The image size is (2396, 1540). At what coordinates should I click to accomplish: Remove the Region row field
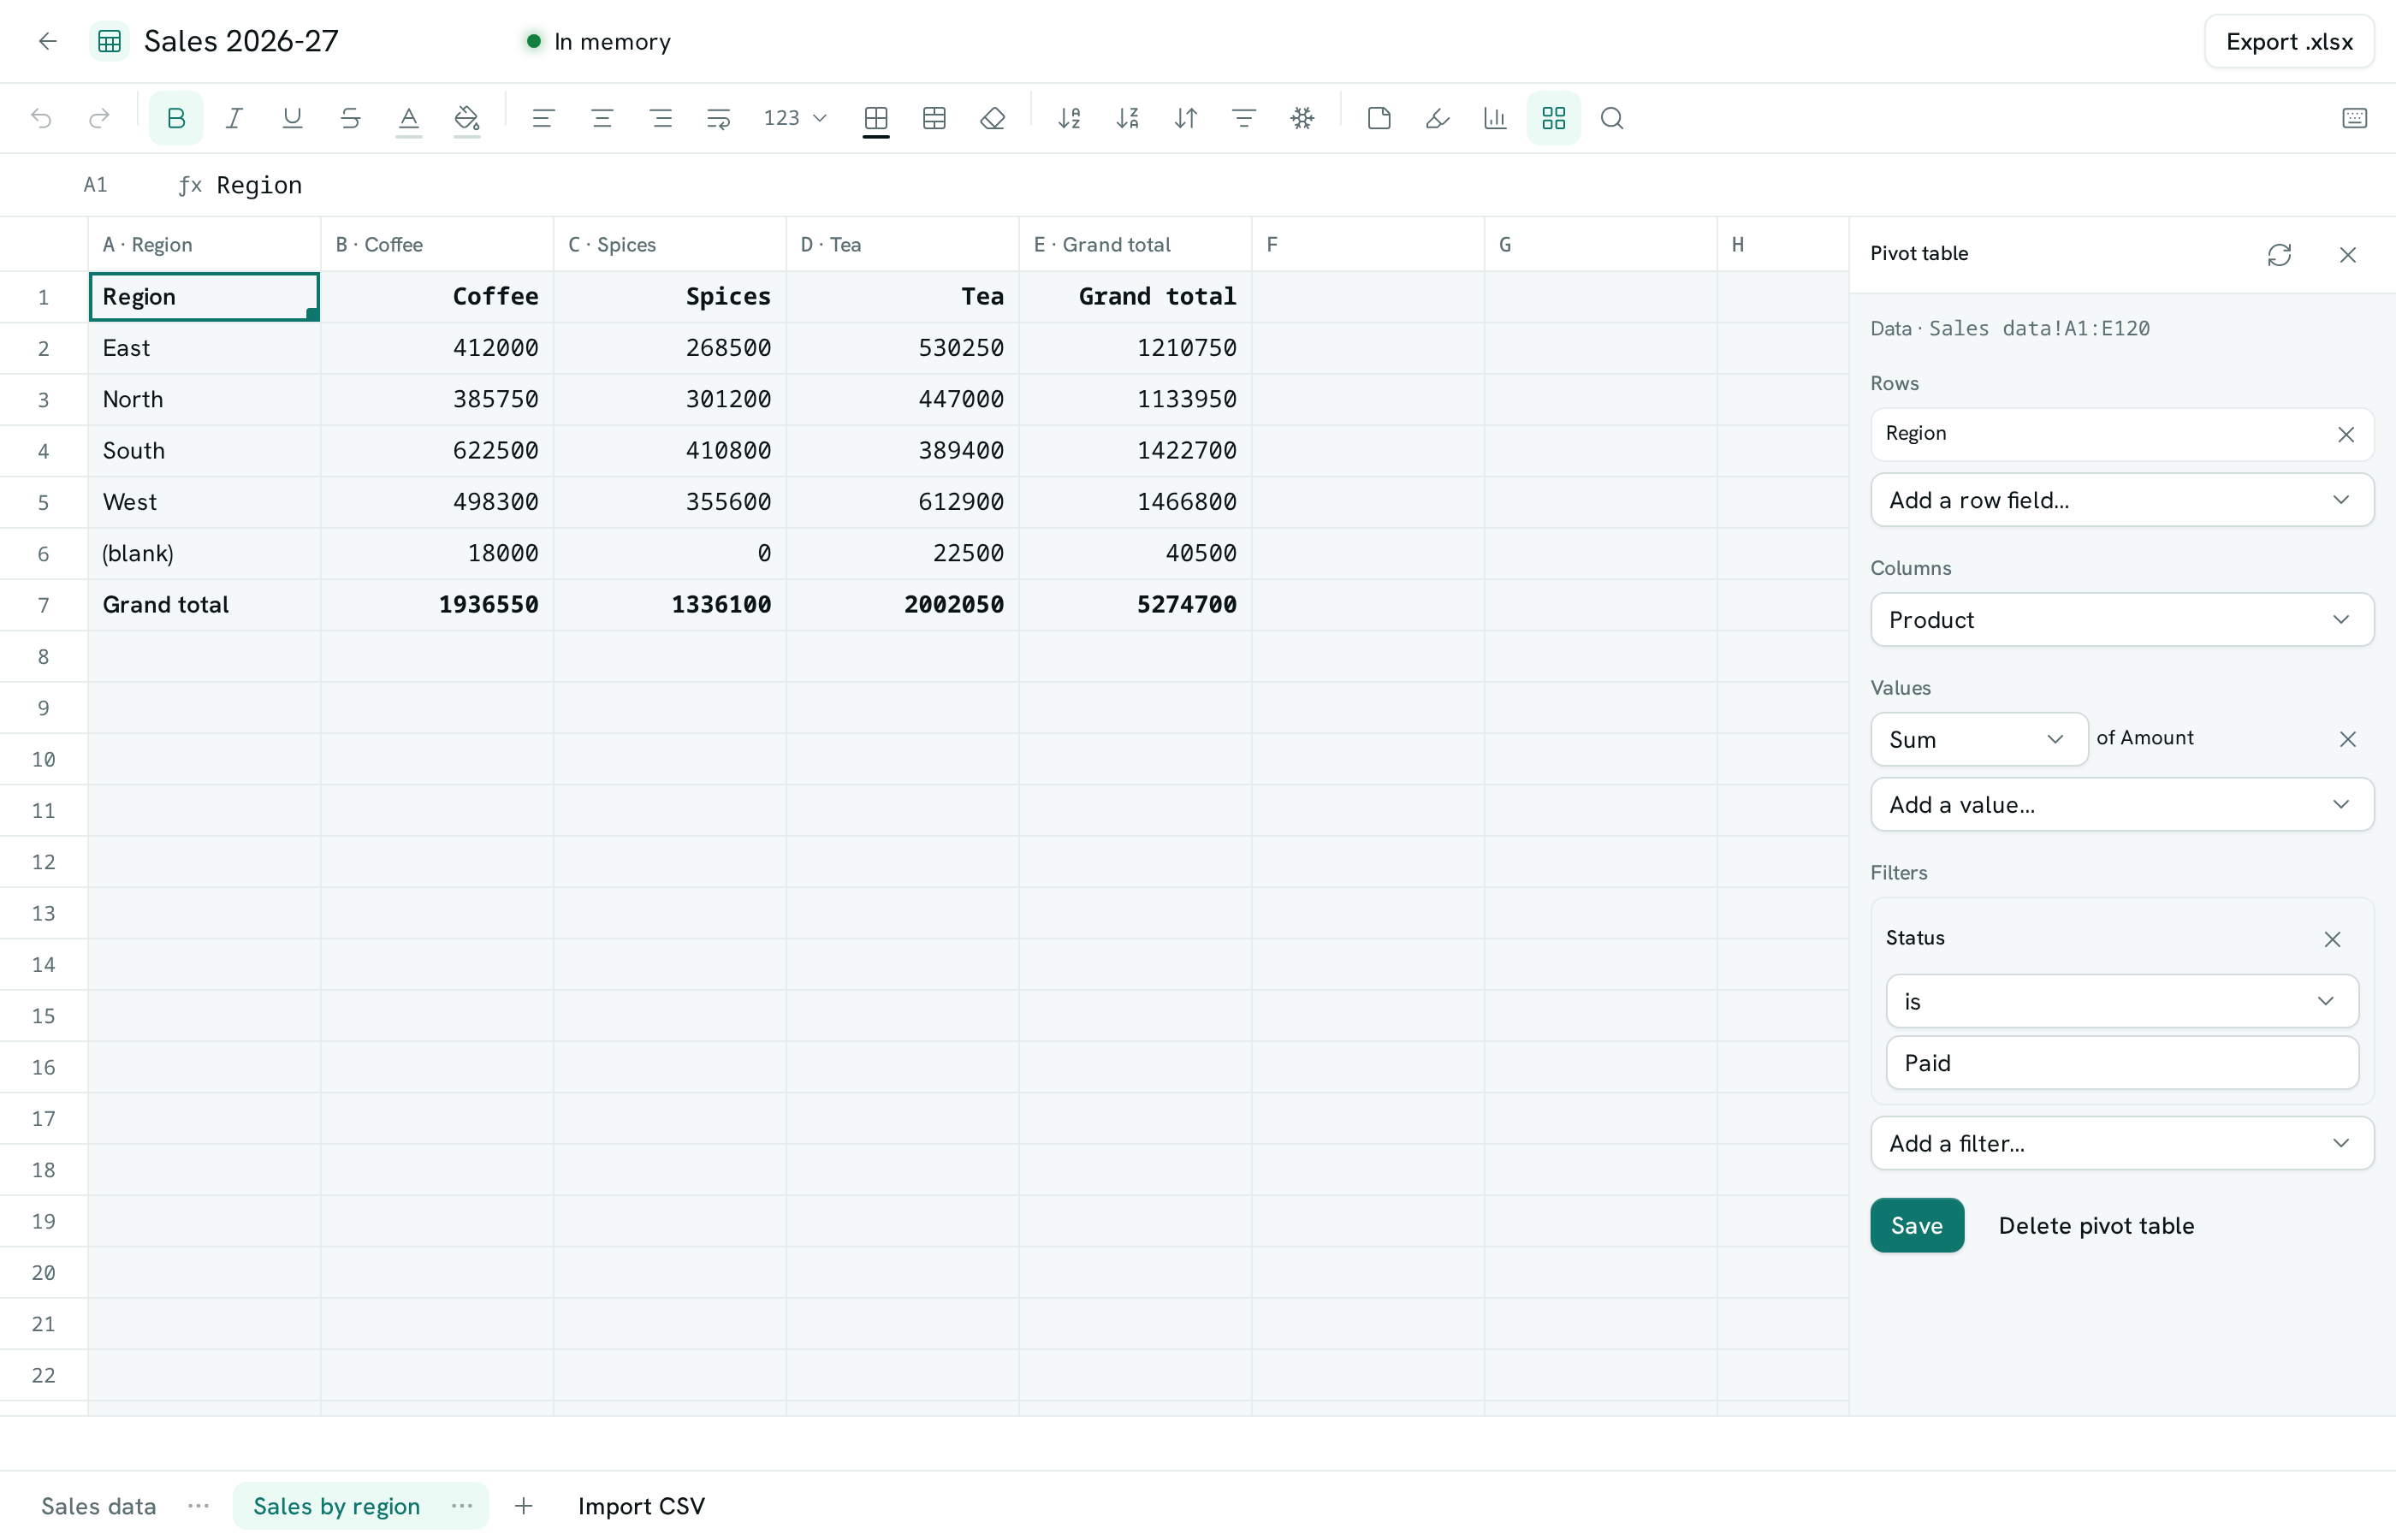tap(2346, 434)
